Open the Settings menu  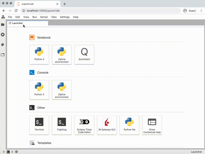[x=65, y=17]
